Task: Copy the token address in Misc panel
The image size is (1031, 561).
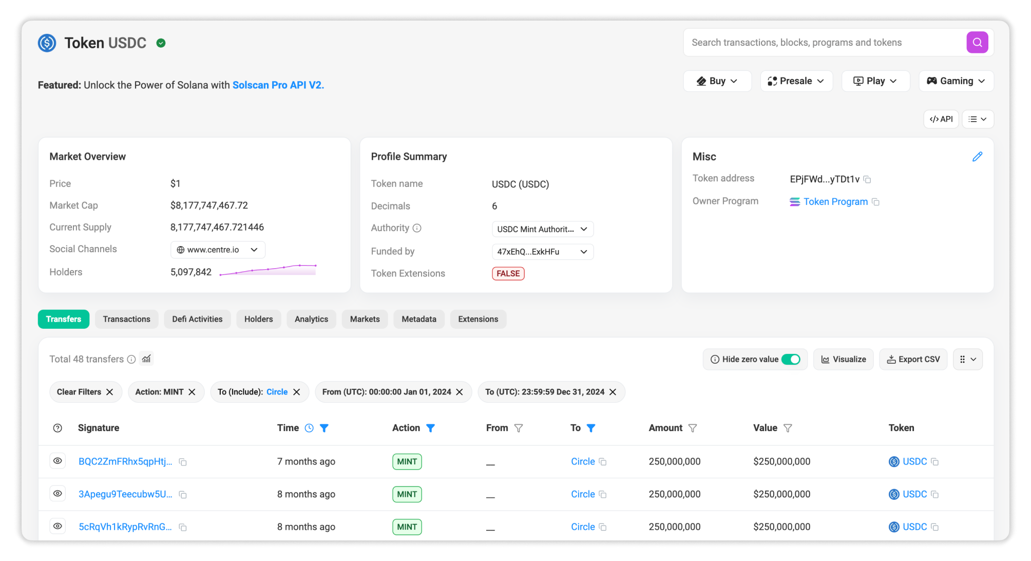Action: click(868, 179)
